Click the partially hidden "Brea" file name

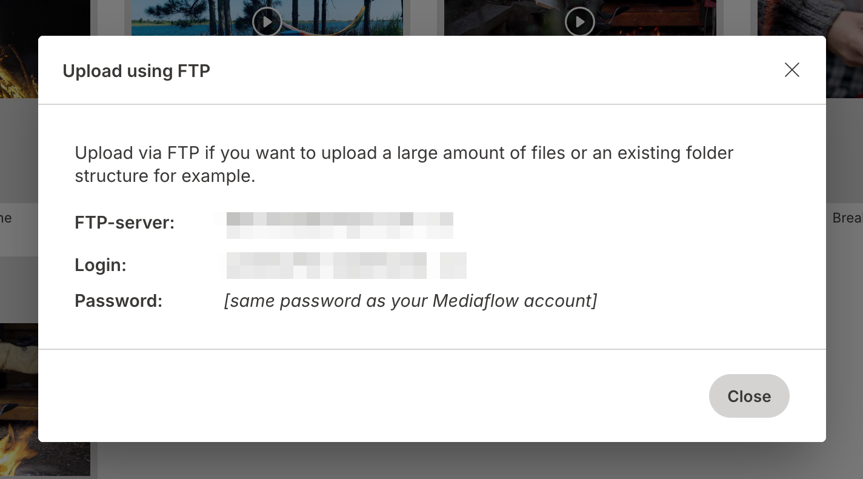[x=847, y=218]
